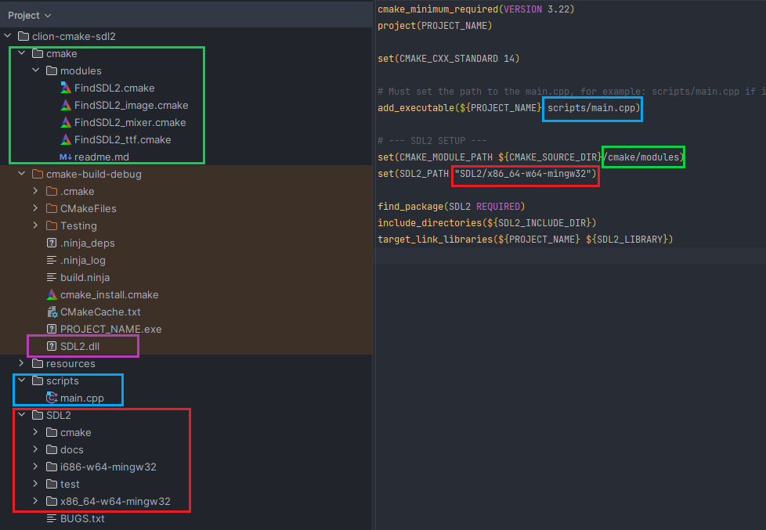Select the BUGS.txt file
Screen dimensions: 766x530
point(82,518)
